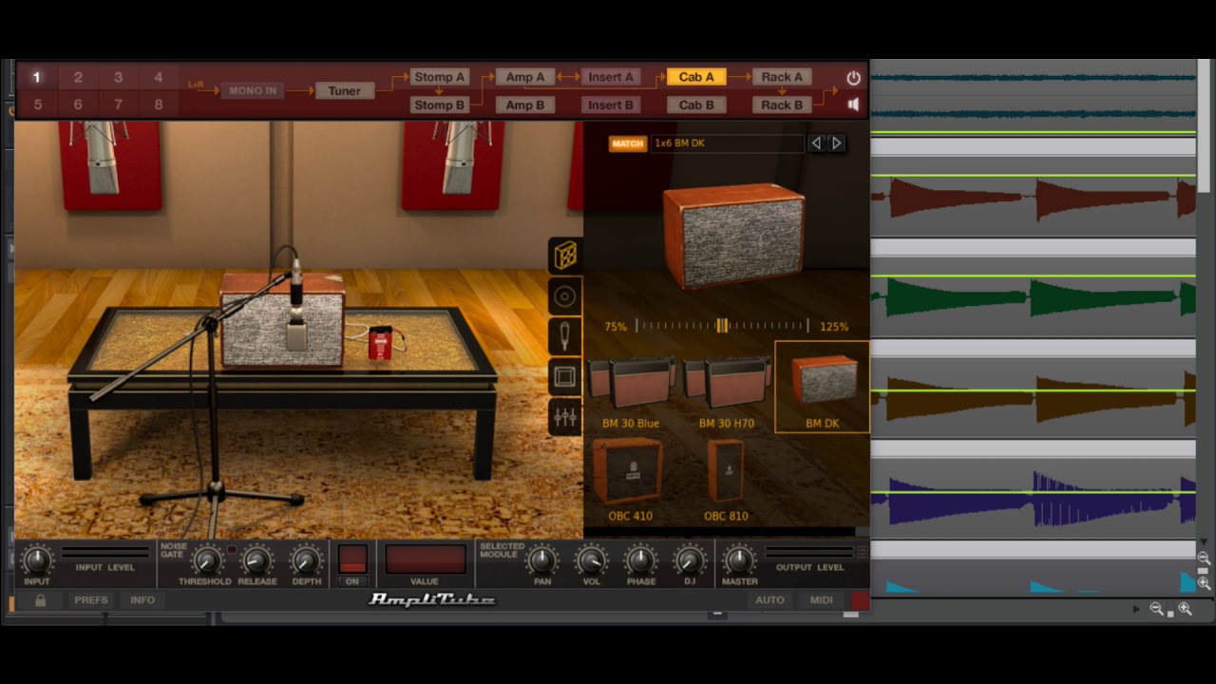Choose the BM 30 Blue cabinet

631,392
